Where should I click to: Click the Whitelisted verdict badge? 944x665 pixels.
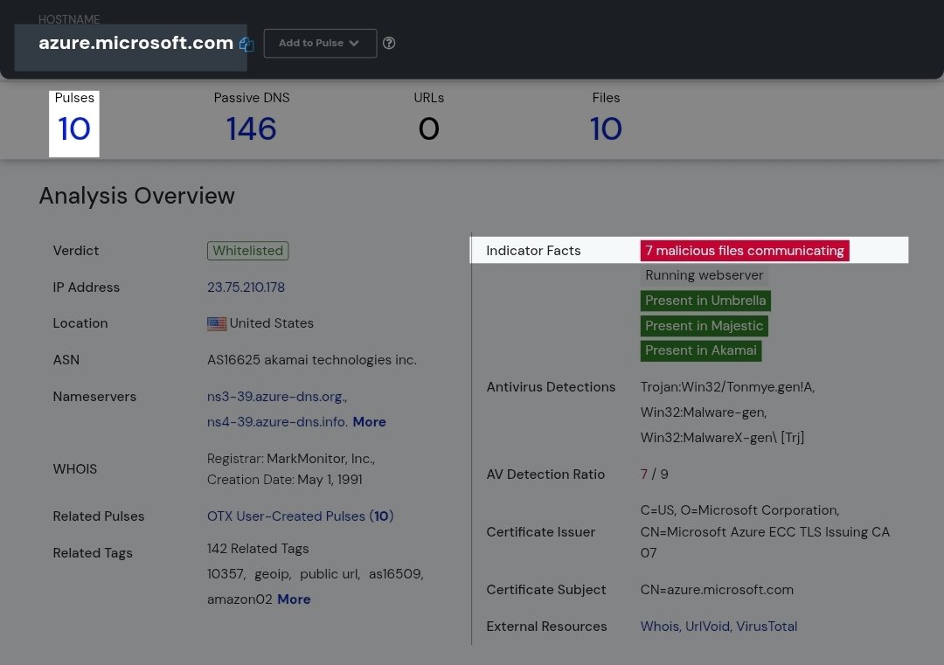coord(247,251)
